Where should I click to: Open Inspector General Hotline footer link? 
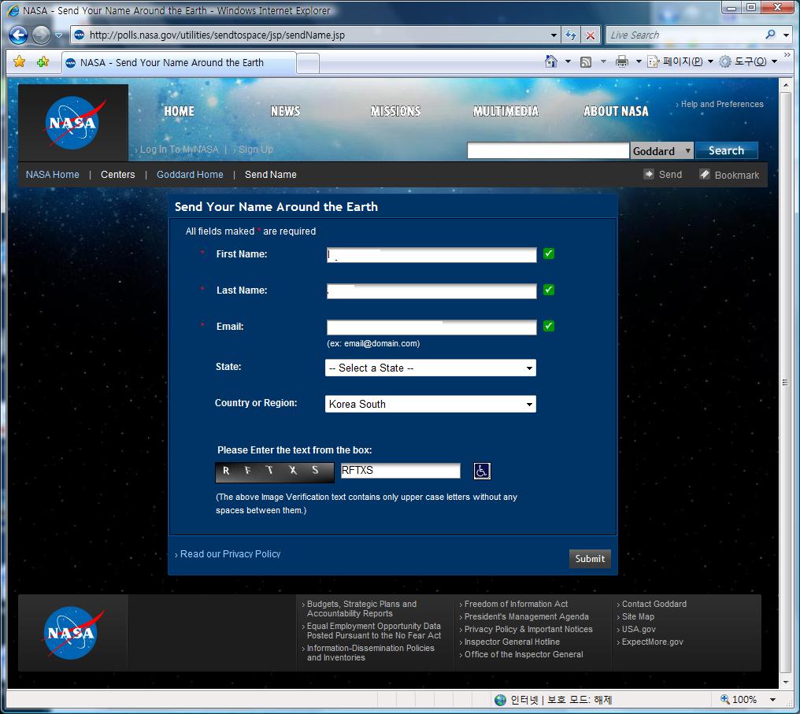512,642
